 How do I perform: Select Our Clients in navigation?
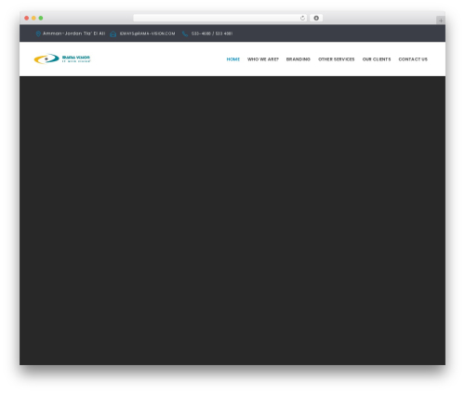tap(377, 59)
